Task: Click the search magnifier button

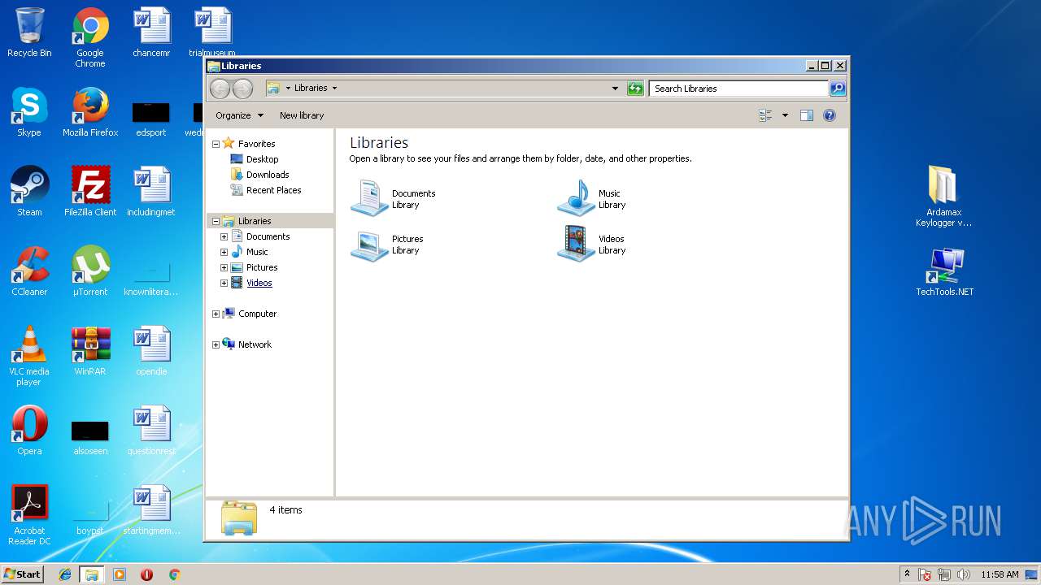Action: [838, 89]
